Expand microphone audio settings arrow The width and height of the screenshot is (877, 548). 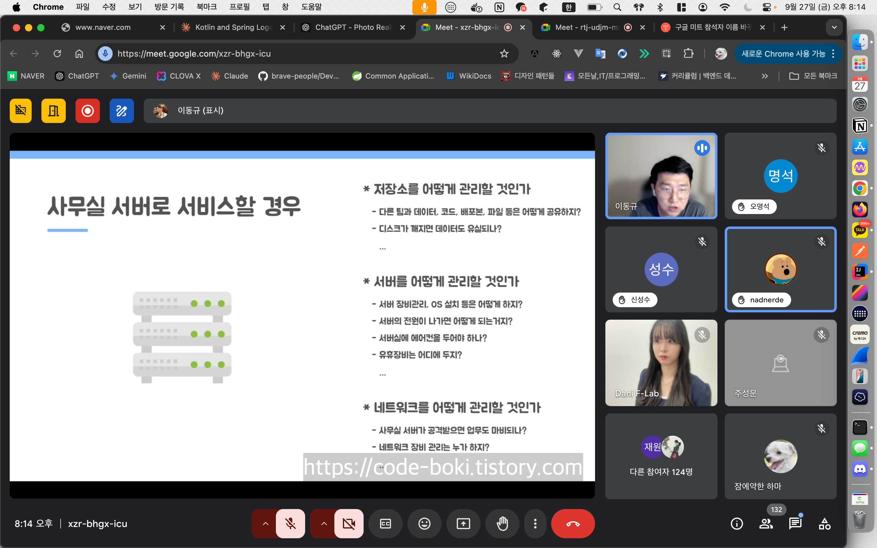pos(265,523)
